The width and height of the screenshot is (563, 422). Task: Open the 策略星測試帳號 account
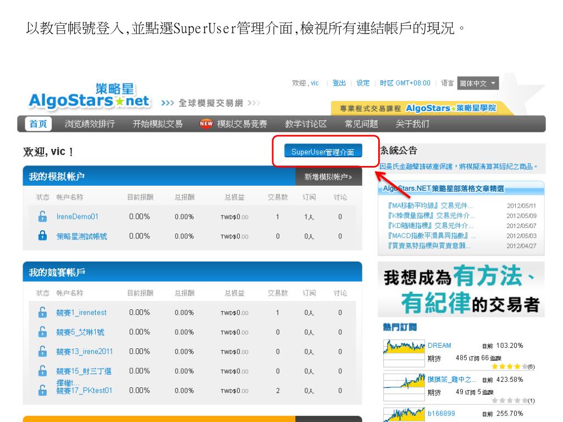[x=82, y=236]
